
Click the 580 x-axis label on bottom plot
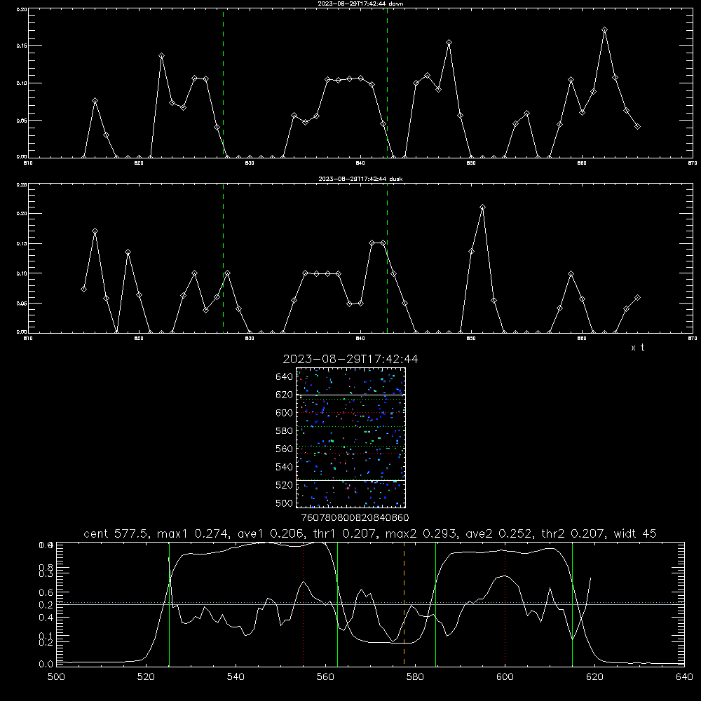point(415,677)
